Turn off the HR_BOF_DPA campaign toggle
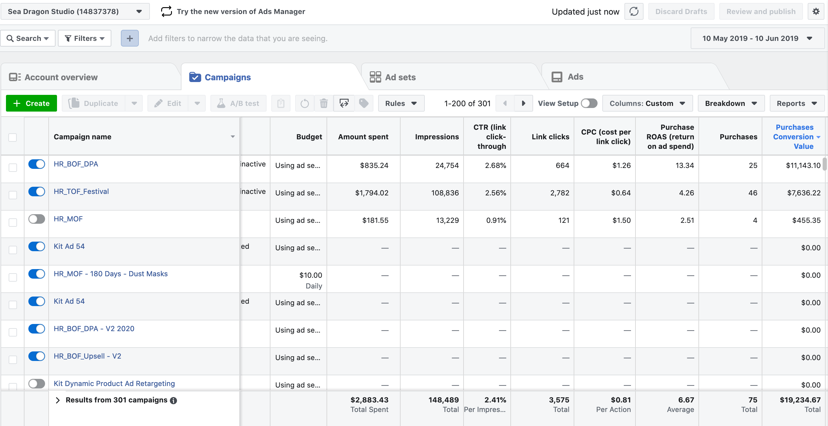 37,164
